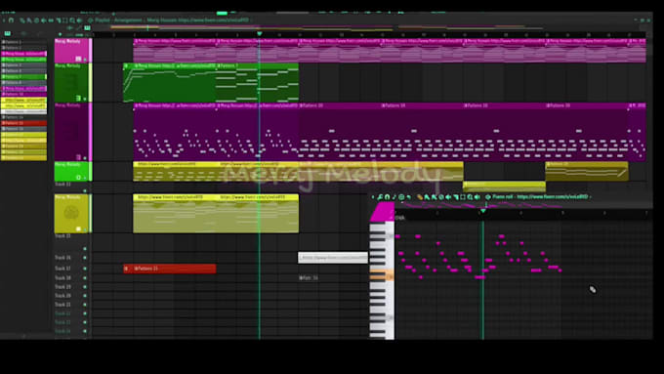Viewport: 664px width, 374px height.
Task: Select the Piano roll Paint brush tool
Action: click(x=427, y=197)
